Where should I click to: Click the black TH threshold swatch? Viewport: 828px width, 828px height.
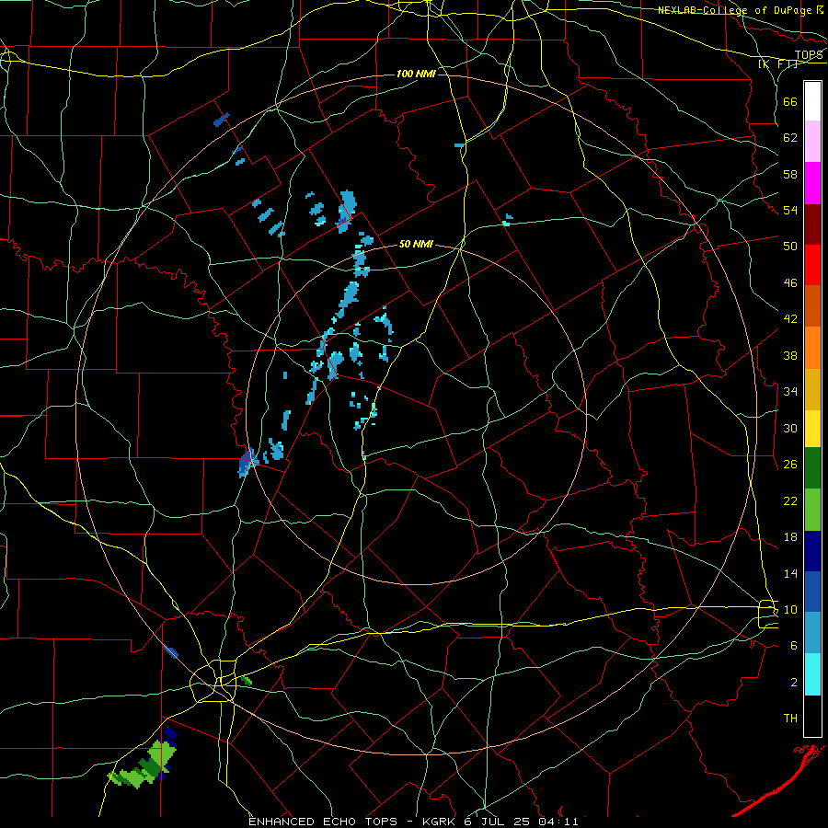(x=812, y=716)
